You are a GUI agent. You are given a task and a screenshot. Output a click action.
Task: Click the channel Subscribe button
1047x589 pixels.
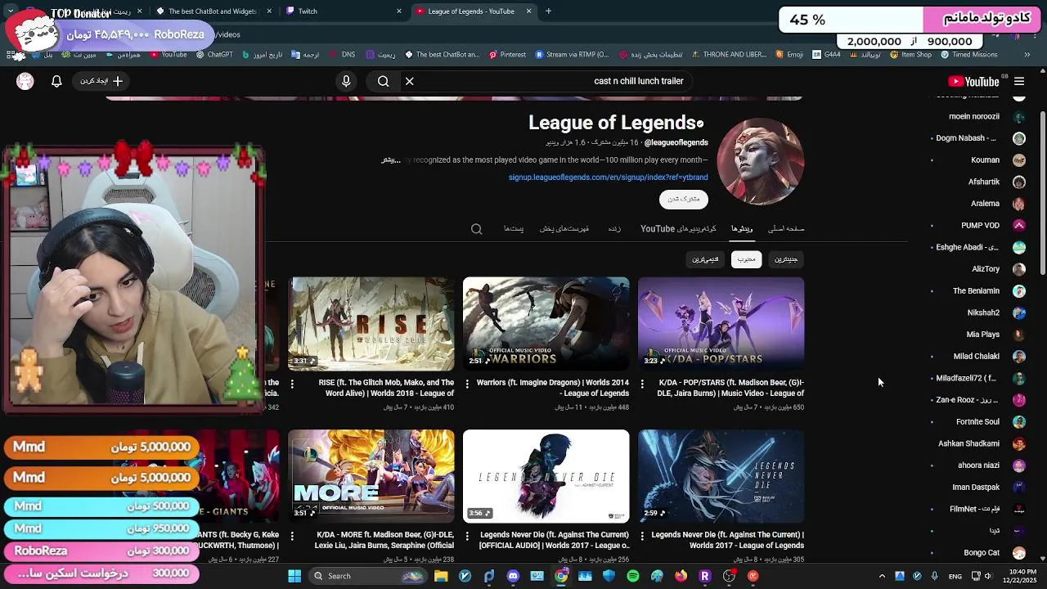pyautogui.click(x=684, y=199)
